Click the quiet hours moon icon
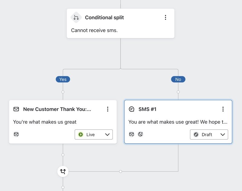This screenshot has width=242, height=191. 140,134
